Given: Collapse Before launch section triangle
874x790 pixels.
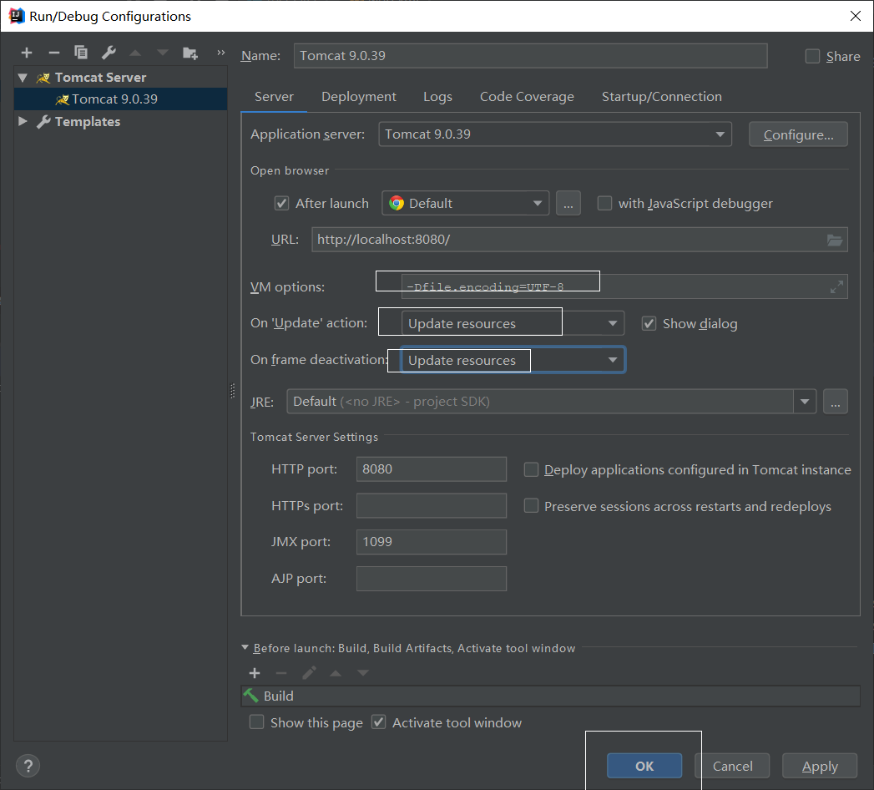Looking at the screenshot, I should tap(245, 648).
